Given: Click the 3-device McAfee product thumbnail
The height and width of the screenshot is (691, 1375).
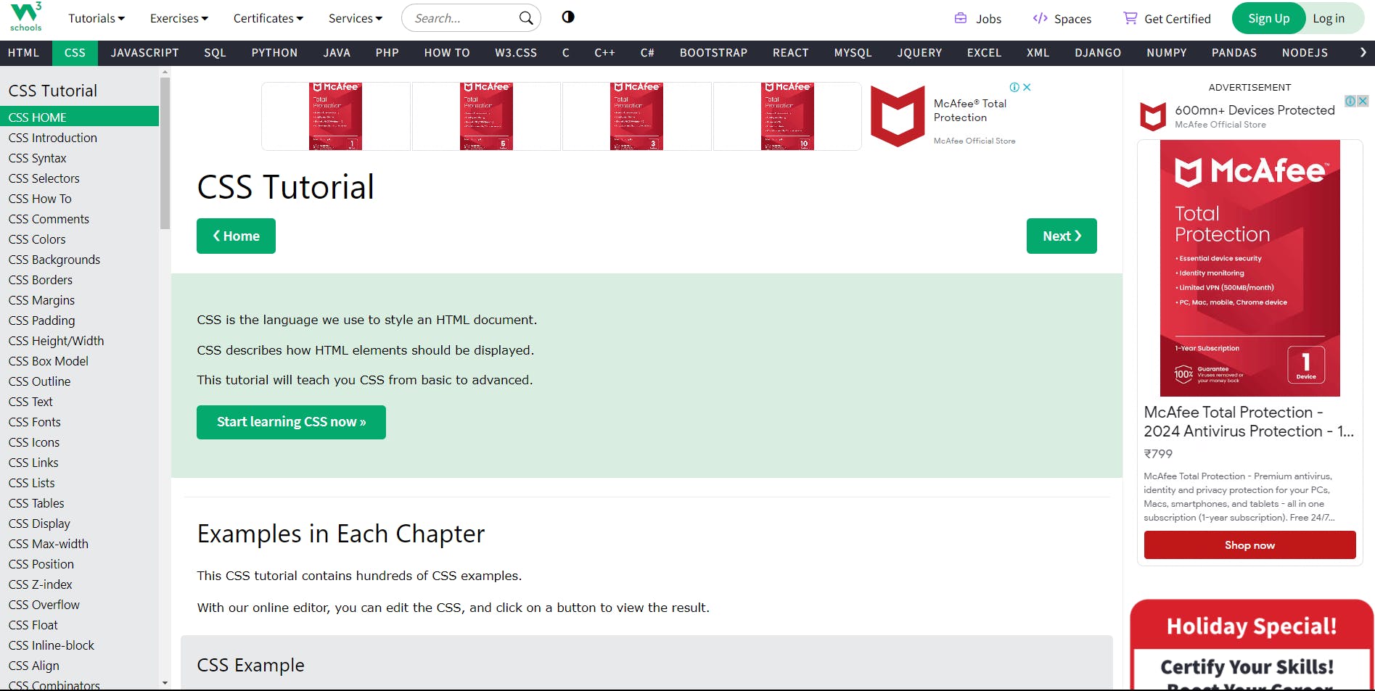Looking at the screenshot, I should pos(636,116).
